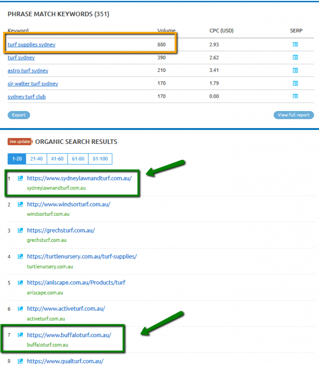The width and height of the screenshot is (319, 365).
Task: Click green domain text activeturf.com.au
Action: (46, 319)
